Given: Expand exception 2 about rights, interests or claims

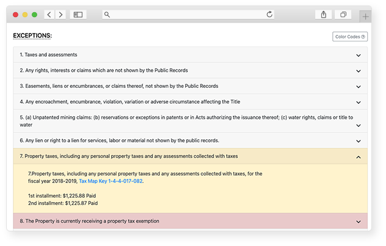Looking at the screenshot, I should click(x=359, y=71).
